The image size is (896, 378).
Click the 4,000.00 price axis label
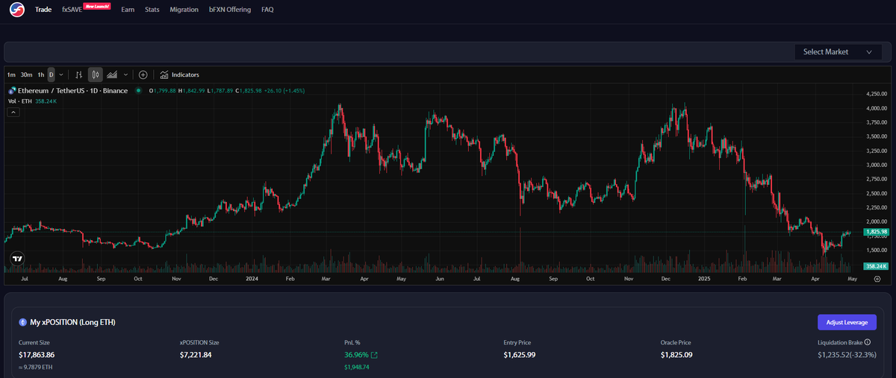point(877,108)
